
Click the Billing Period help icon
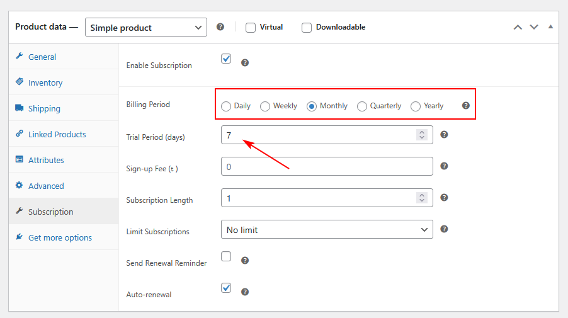click(466, 105)
